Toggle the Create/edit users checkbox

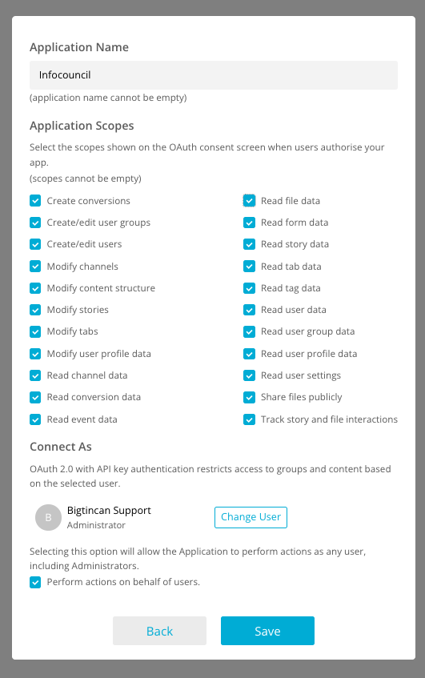coord(35,244)
